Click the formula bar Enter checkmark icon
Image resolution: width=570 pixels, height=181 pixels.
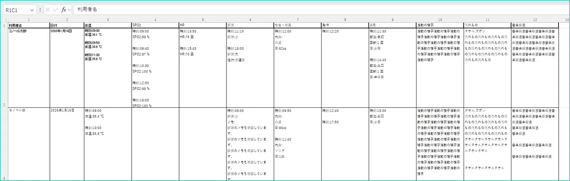point(56,10)
